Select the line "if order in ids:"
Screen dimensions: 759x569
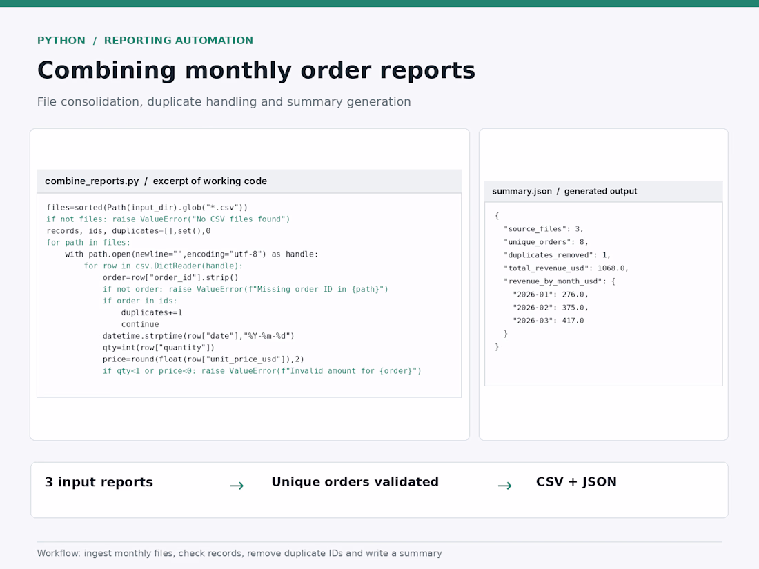point(140,301)
